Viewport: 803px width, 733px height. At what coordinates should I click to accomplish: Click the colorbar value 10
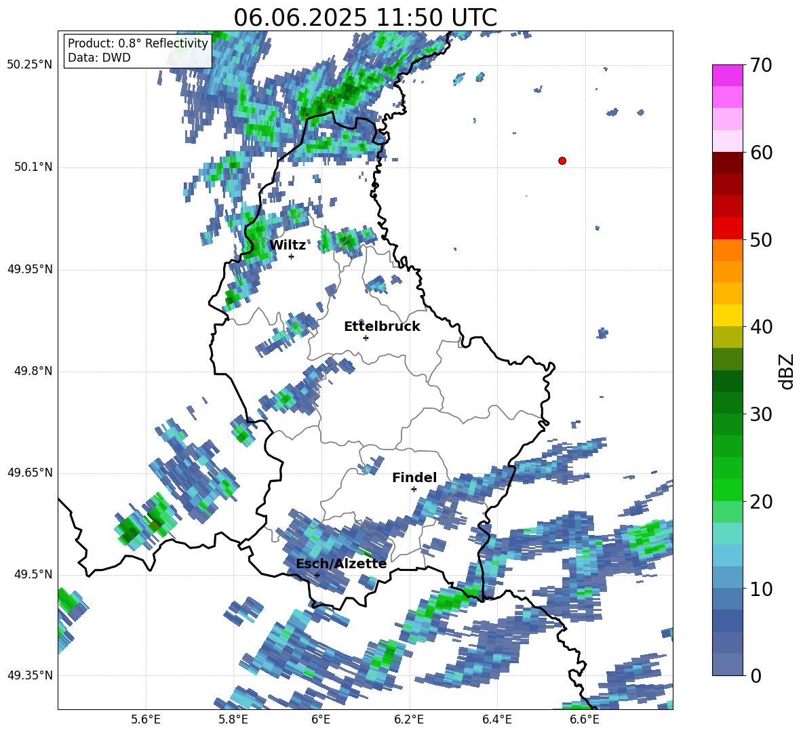coord(761,589)
